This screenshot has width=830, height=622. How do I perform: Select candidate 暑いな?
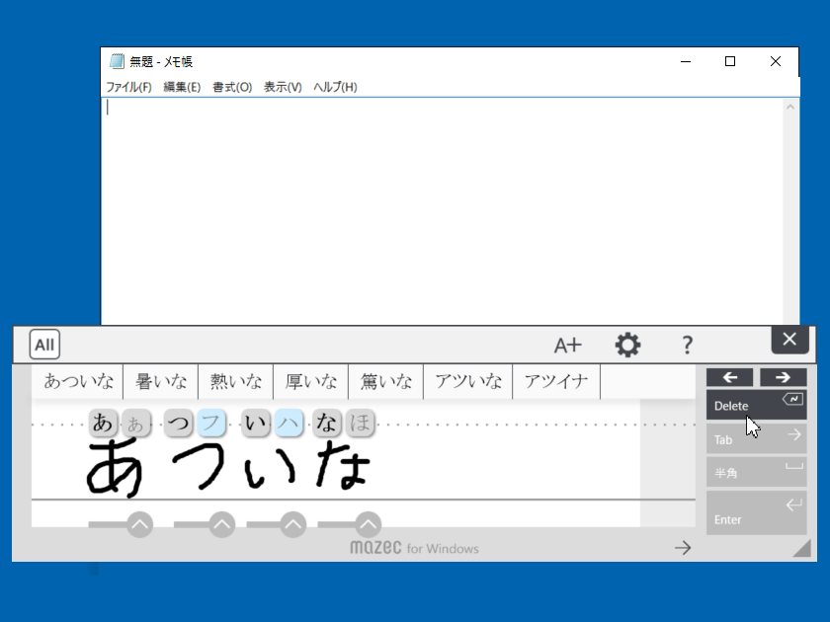pyautogui.click(x=161, y=381)
